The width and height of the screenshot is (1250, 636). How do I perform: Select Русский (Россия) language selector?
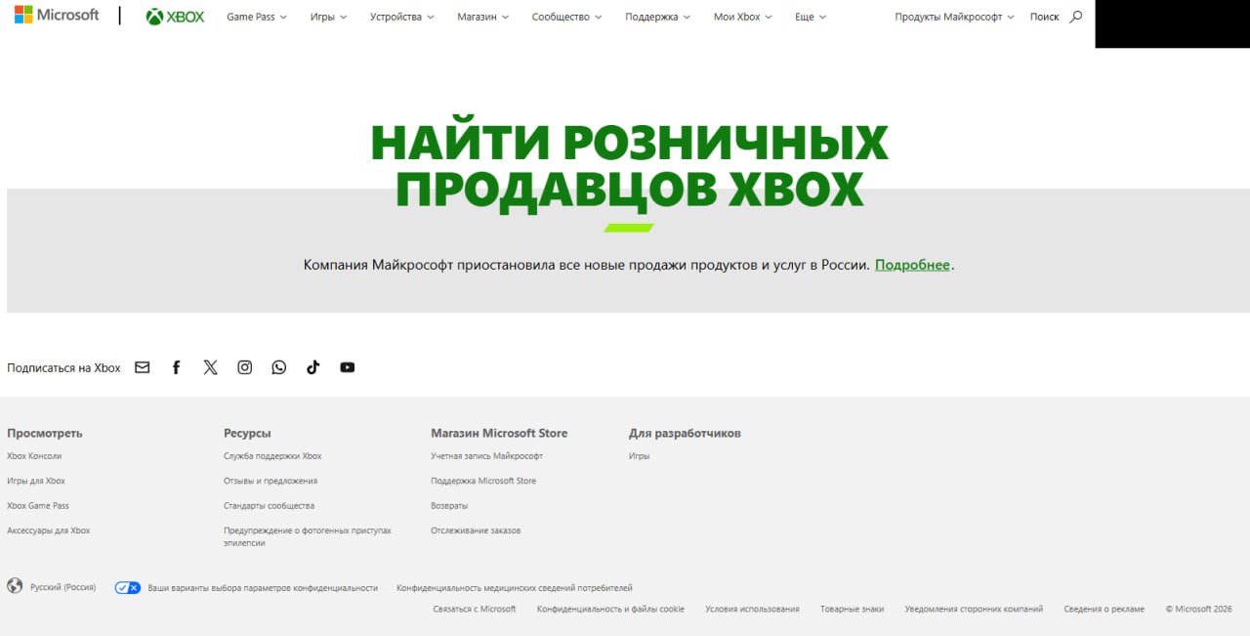point(62,587)
